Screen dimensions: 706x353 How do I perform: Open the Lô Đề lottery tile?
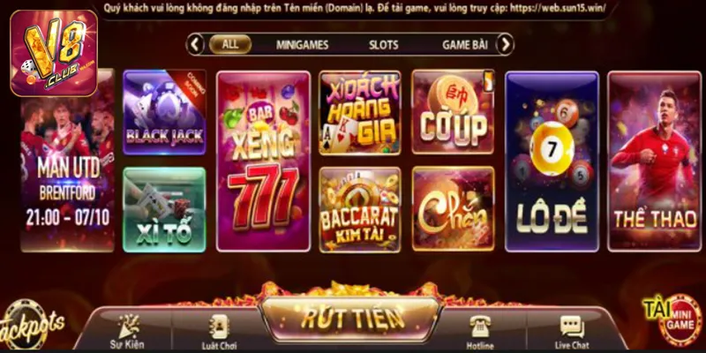click(552, 161)
